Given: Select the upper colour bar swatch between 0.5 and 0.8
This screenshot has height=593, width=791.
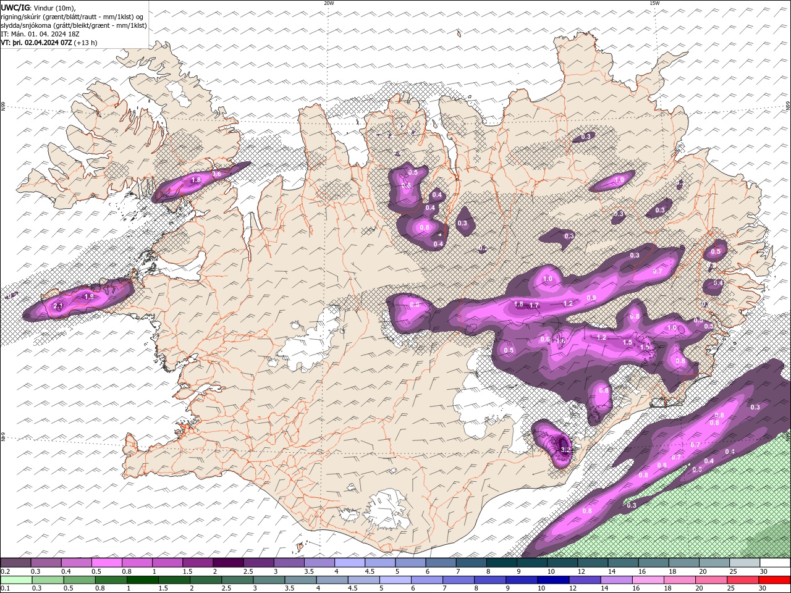Looking at the screenshot, I should 106,563.
